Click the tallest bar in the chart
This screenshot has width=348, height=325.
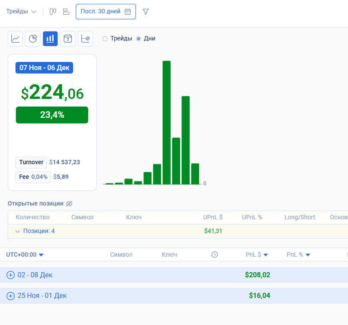click(166, 123)
